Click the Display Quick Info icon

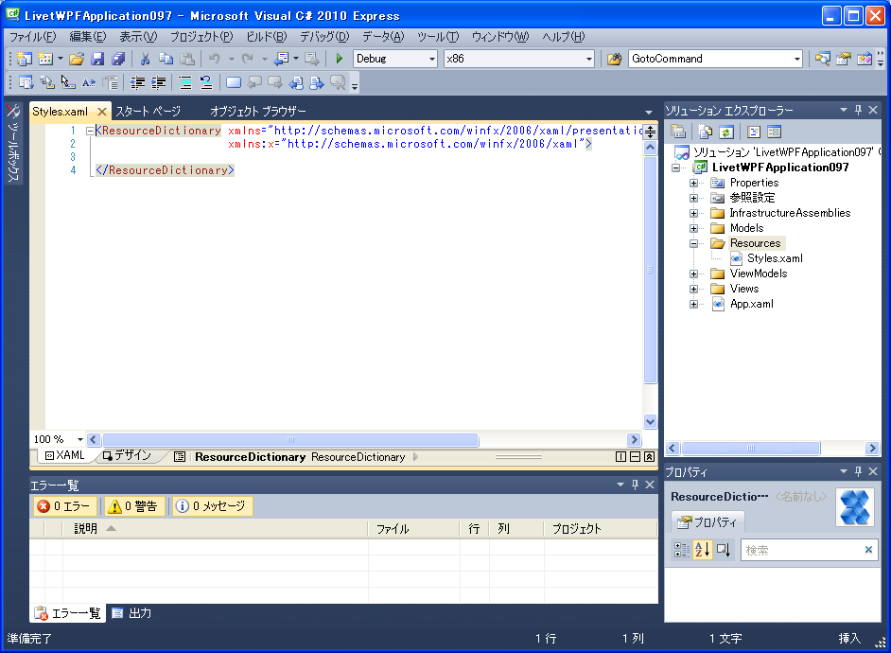[67, 83]
